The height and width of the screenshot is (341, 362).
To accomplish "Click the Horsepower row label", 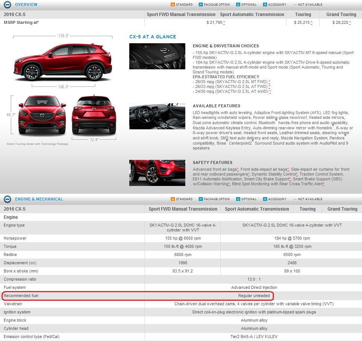I will click(15, 238).
